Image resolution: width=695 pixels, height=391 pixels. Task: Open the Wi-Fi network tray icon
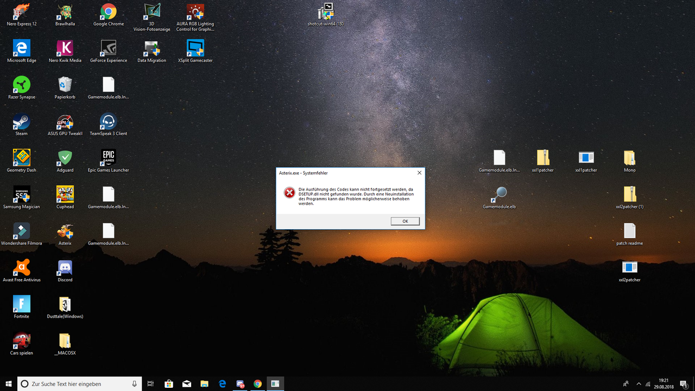coord(648,384)
